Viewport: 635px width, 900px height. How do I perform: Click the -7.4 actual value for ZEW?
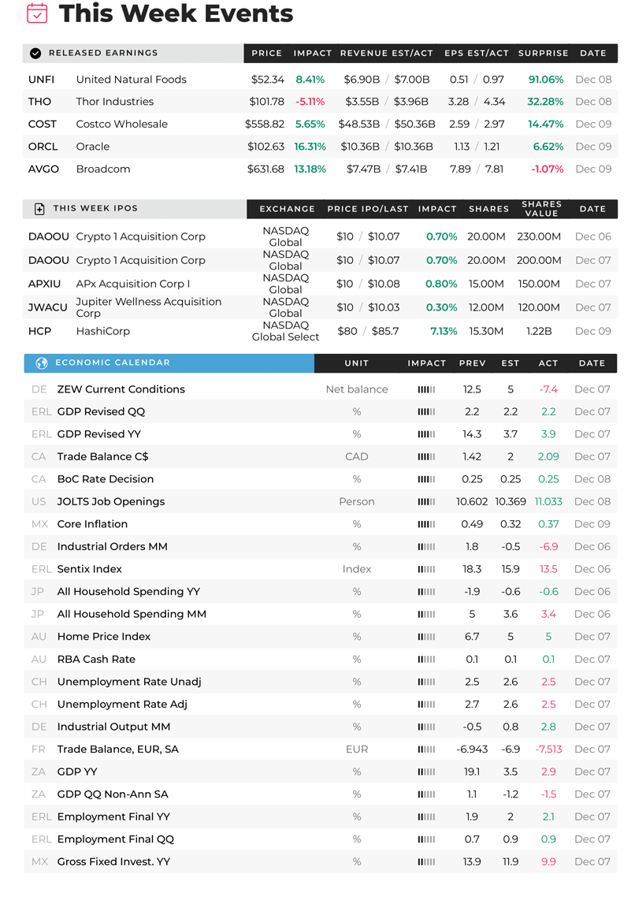548,390
